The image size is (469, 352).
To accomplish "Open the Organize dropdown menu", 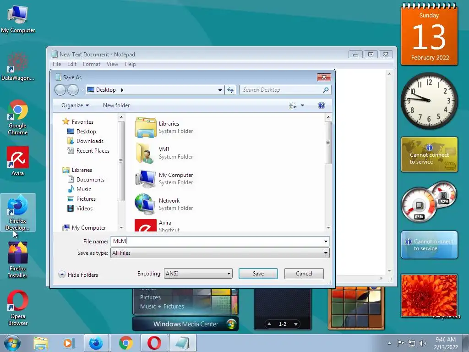I will pos(75,105).
